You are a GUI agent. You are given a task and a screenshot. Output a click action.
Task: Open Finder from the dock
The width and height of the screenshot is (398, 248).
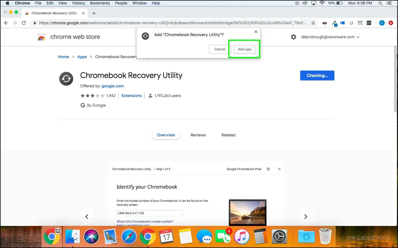click(x=72, y=237)
